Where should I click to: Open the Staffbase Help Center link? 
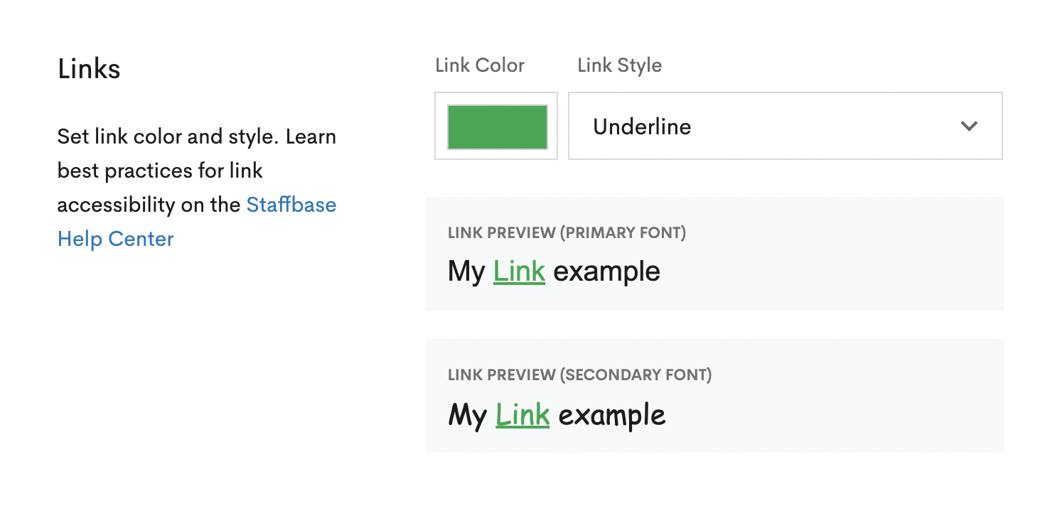[197, 222]
